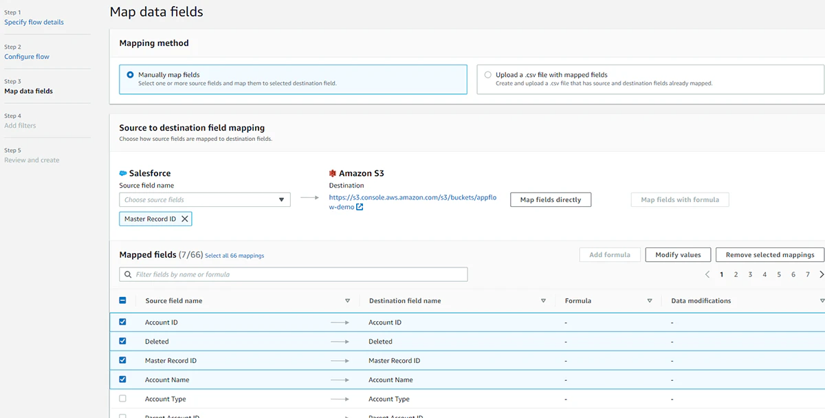Click the Source field name column filter icon

tap(348, 300)
